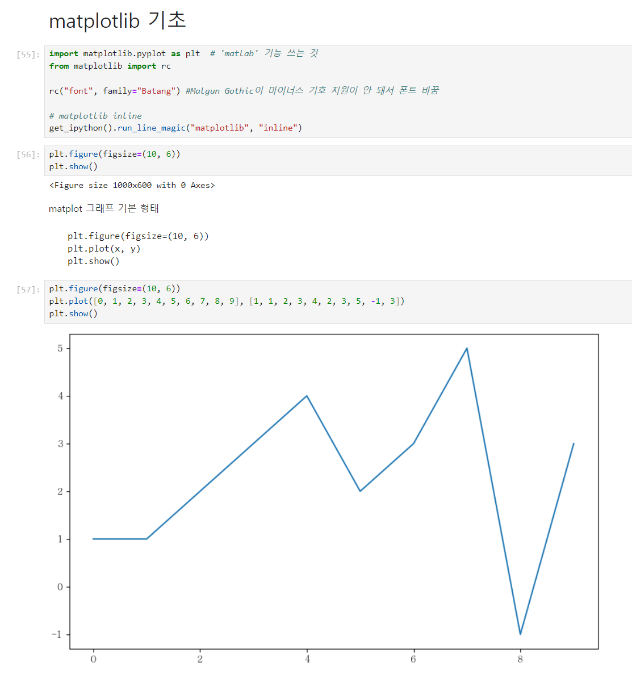
Task: Select the cell [57] execution prompt
Action: coord(28,290)
